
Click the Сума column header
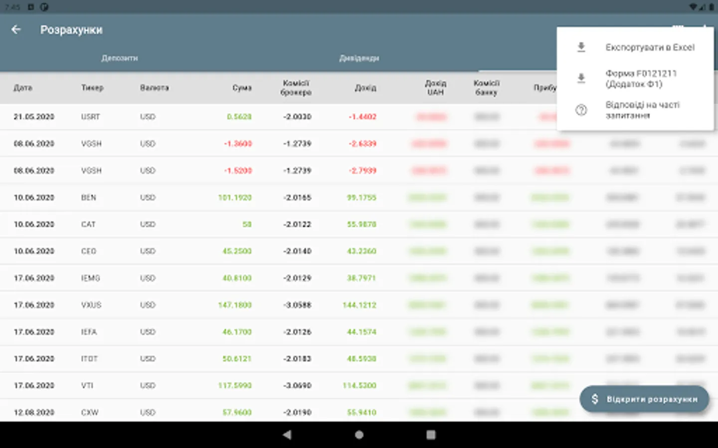[x=242, y=88]
